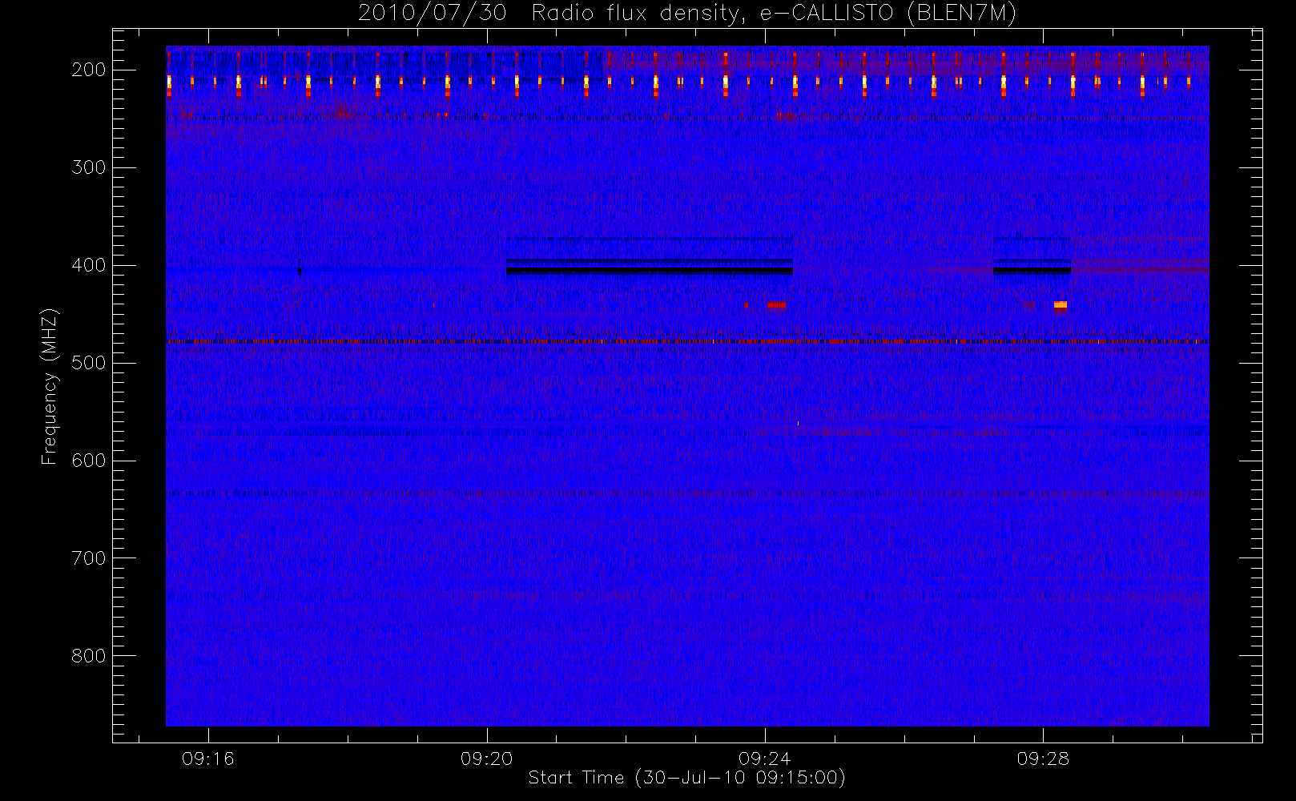Click the date '2010/07/30' in the title
1296x801 pixels.
point(432,14)
